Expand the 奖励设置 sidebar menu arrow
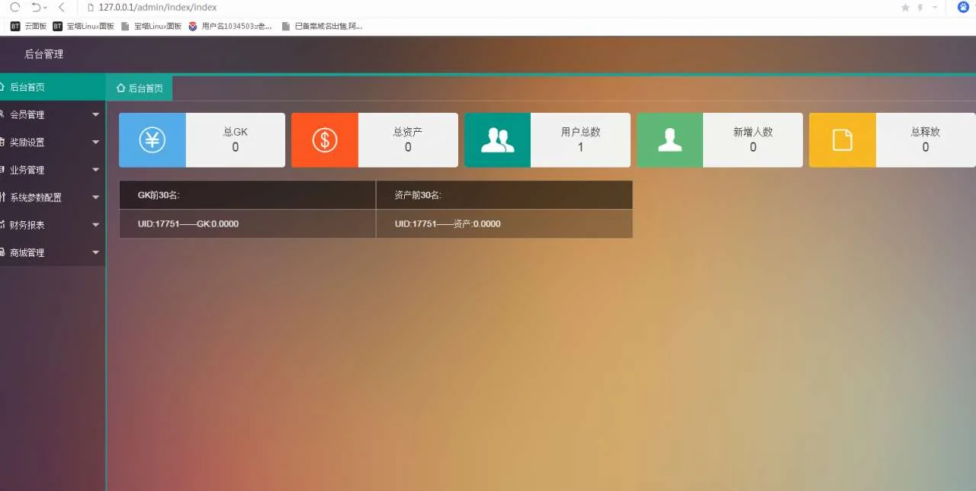Viewport: 976px width, 491px height. (95, 143)
